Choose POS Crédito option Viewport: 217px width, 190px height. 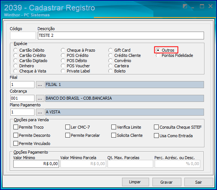pos(63,55)
